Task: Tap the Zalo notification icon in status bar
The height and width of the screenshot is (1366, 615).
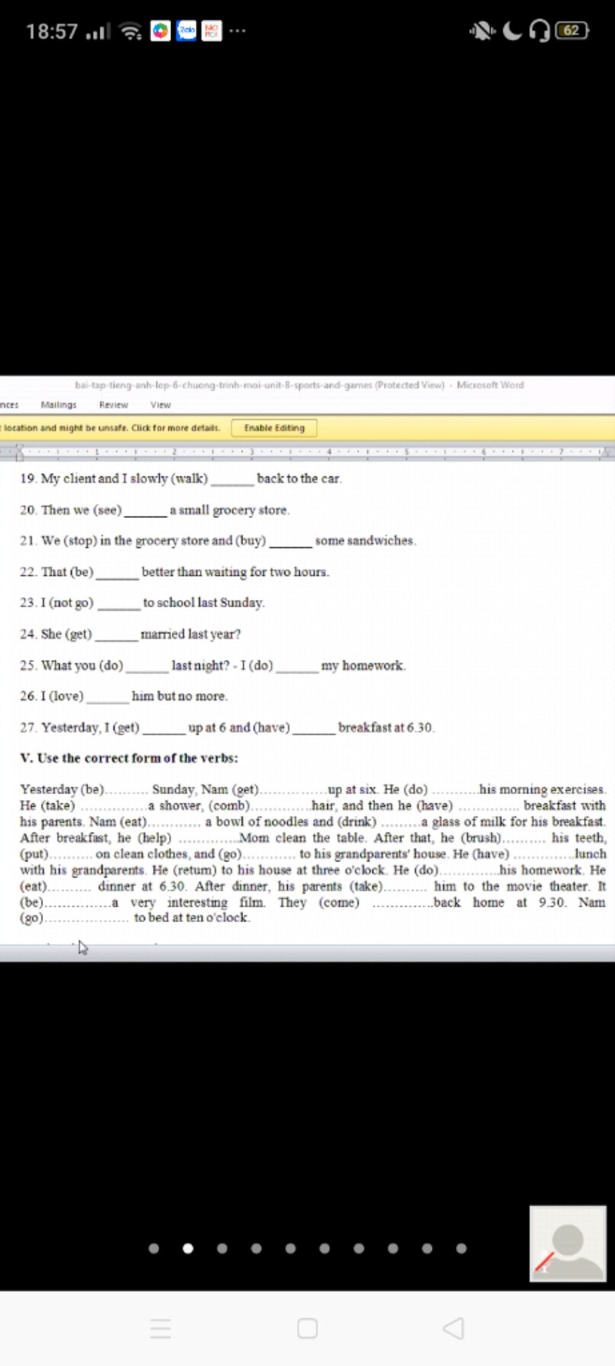Action: pyautogui.click(x=186, y=31)
